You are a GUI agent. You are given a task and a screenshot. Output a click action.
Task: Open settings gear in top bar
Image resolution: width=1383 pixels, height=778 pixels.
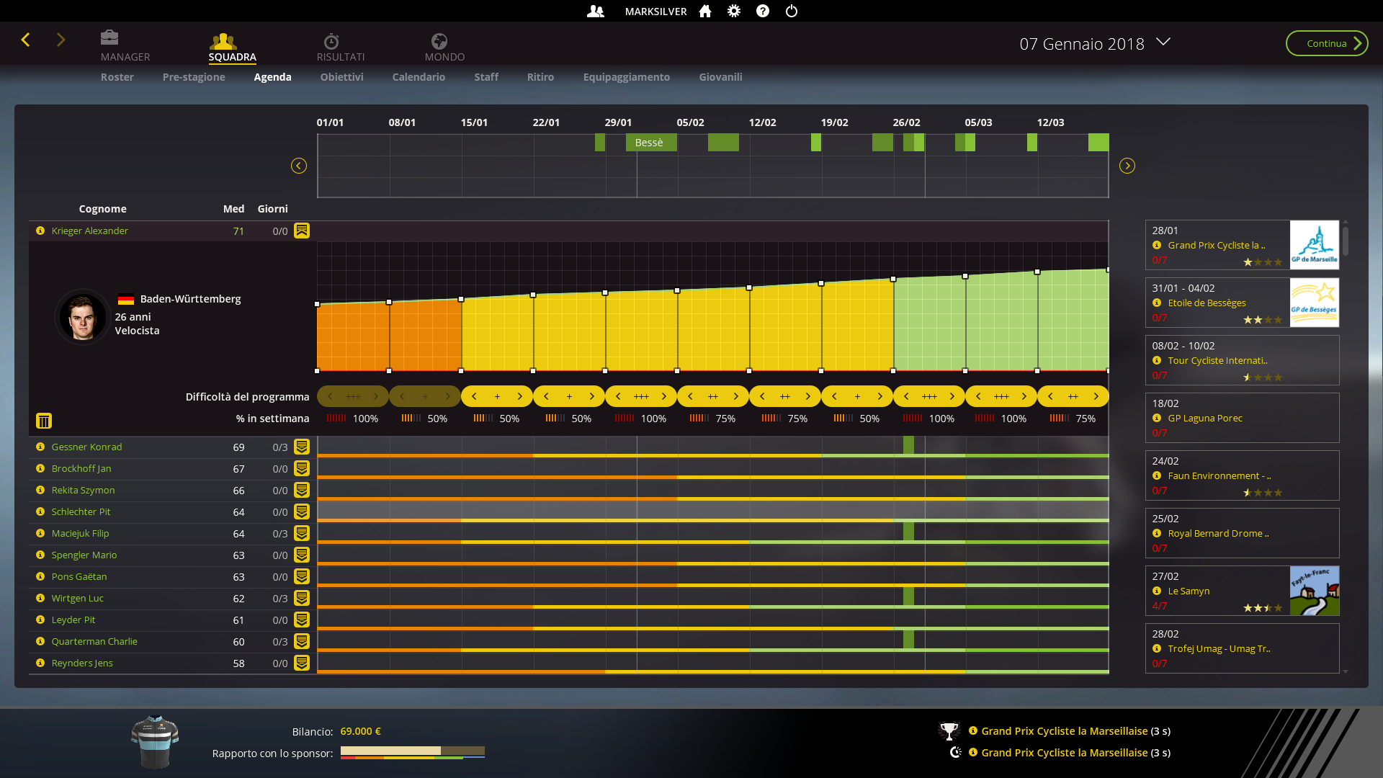734,11
